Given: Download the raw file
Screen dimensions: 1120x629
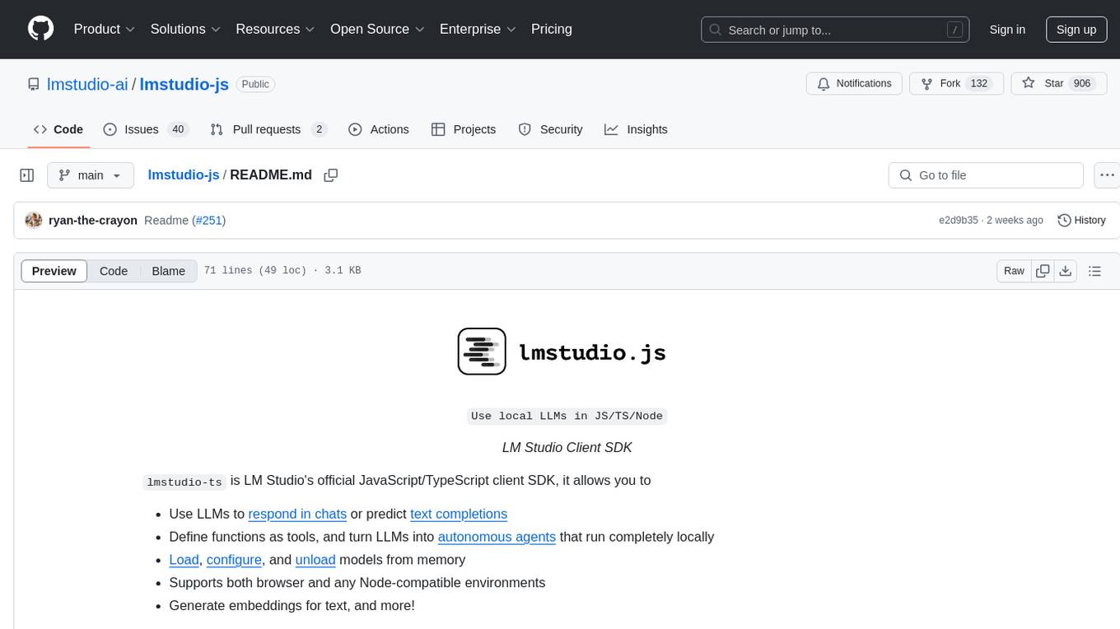Looking at the screenshot, I should (1066, 271).
